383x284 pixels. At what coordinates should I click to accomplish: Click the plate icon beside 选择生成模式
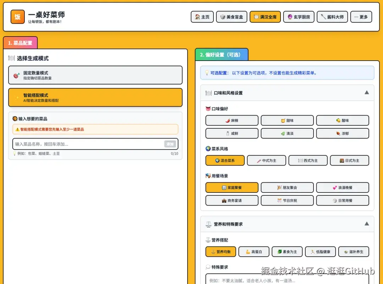click(11, 58)
